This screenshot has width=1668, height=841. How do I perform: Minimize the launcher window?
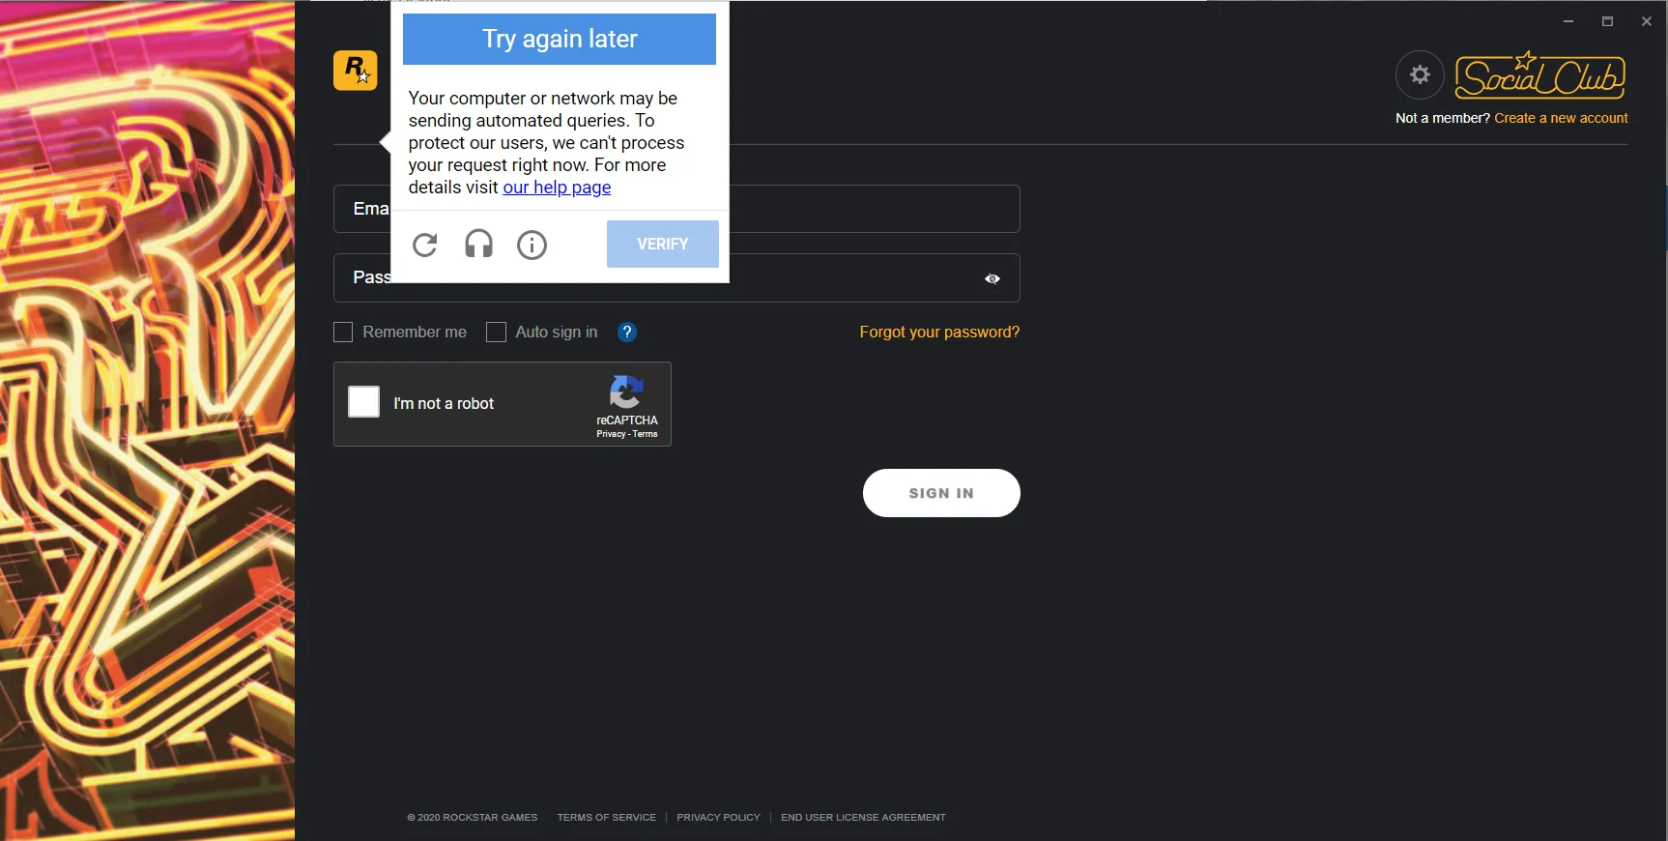[1568, 21]
